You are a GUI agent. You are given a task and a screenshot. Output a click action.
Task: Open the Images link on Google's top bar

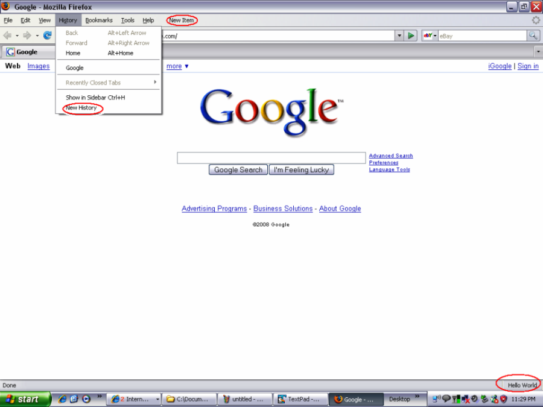[x=39, y=66]
